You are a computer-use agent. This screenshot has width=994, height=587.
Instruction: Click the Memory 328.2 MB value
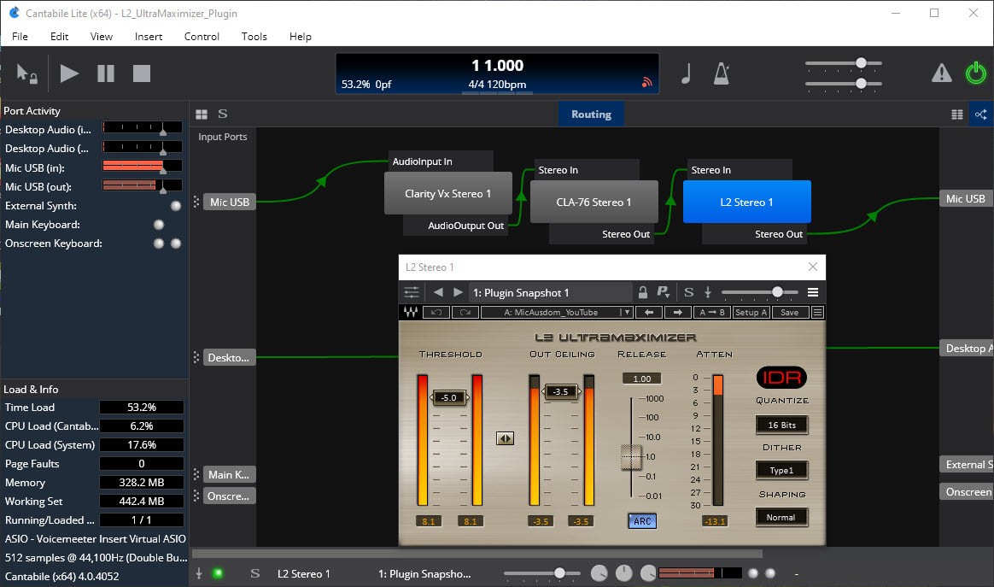(x=142, y=482)
